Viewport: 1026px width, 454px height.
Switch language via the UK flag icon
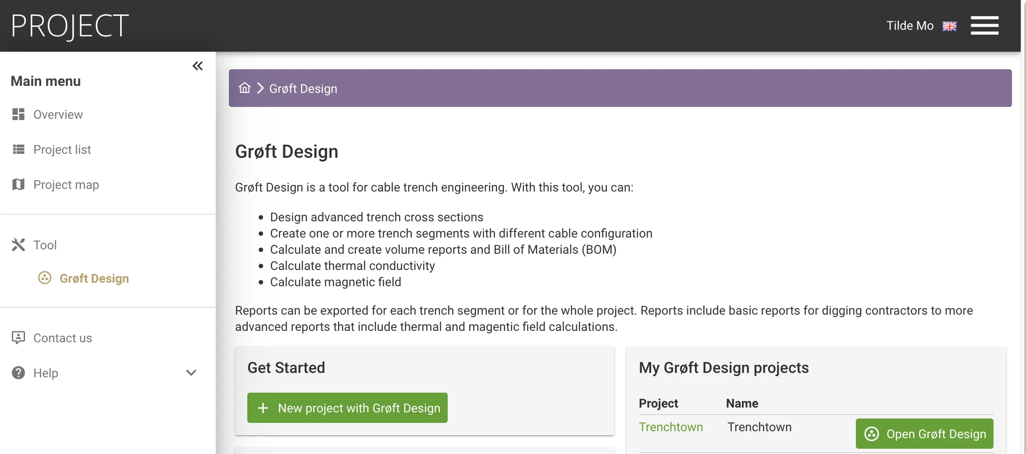point(950,26)
